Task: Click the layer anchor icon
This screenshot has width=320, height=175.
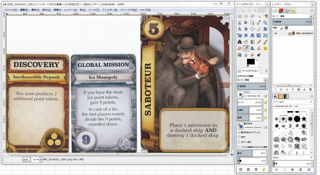Action: coord(304,90)
